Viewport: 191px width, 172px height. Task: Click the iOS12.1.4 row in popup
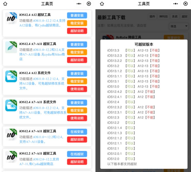coord(121,128)
